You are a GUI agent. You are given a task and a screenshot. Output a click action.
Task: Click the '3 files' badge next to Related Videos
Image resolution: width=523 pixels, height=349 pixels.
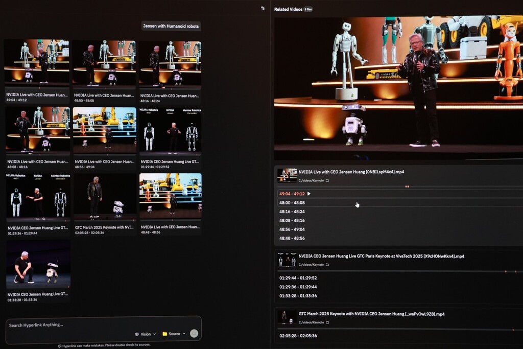pos(308,9)
